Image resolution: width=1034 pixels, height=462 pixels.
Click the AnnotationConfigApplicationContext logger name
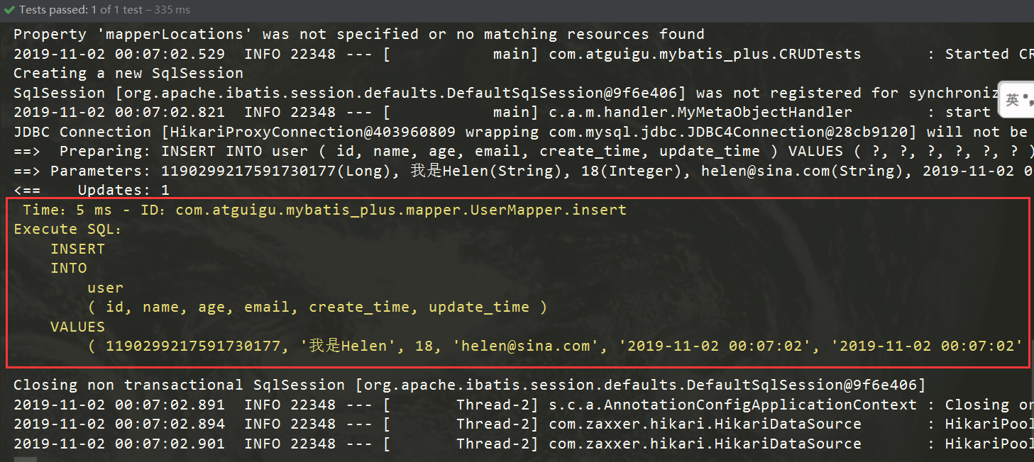point(732,405)
